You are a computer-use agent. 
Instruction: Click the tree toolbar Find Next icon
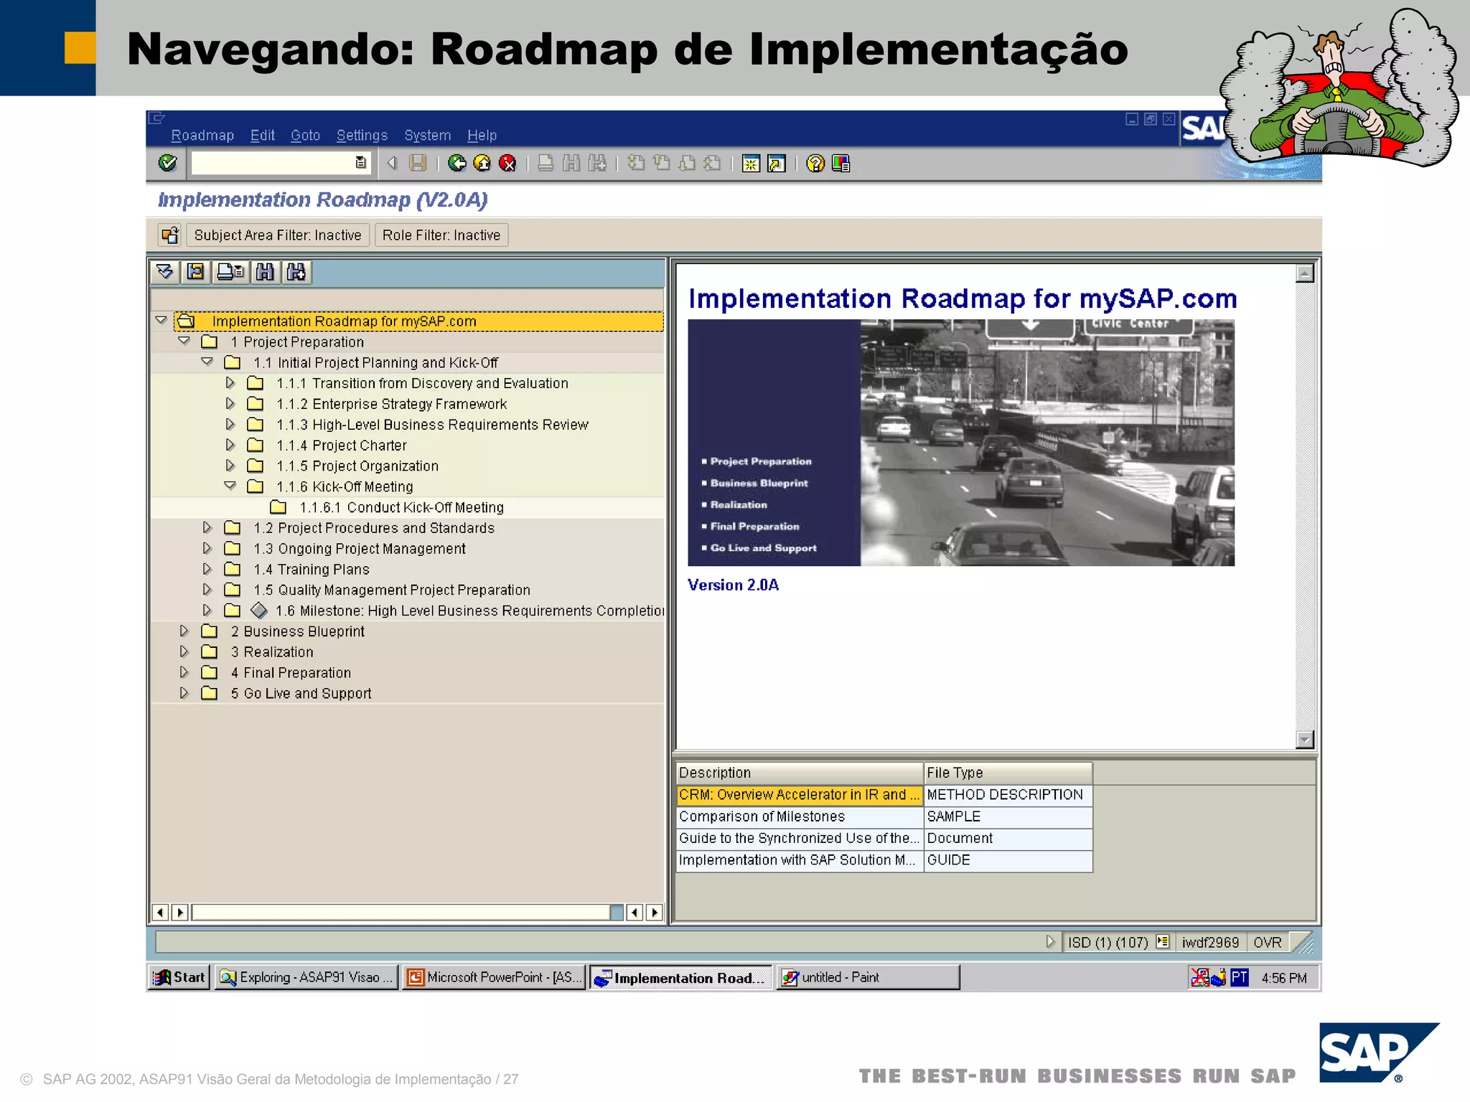296,272
